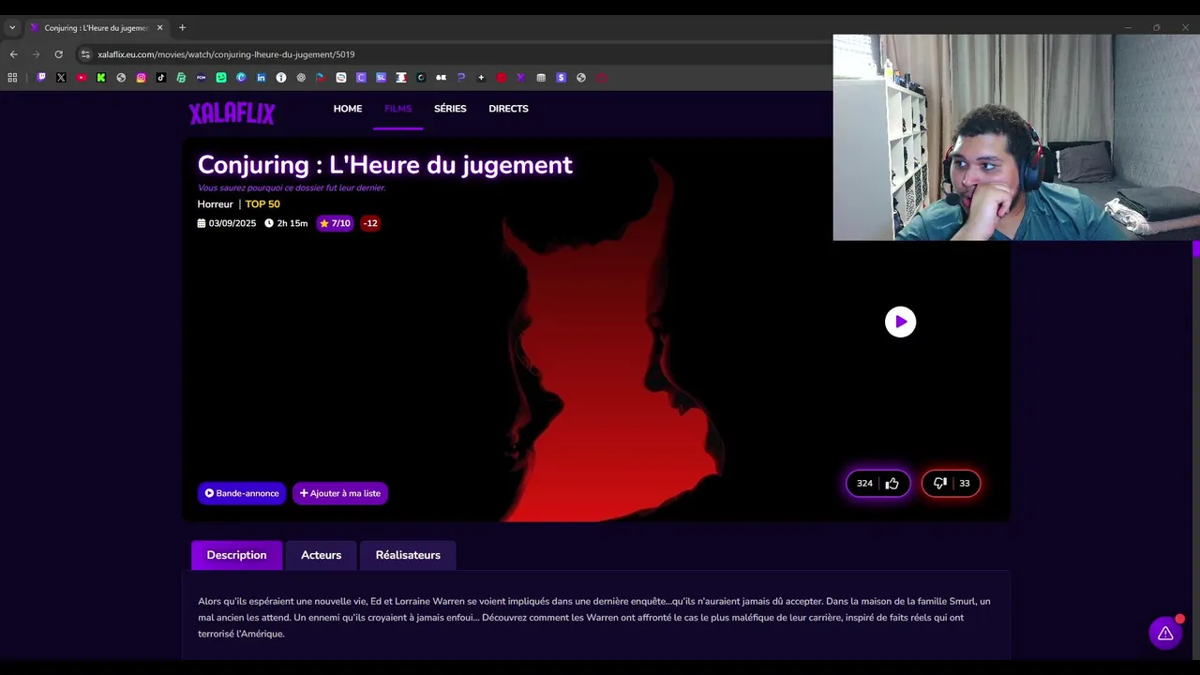Switch to the Acteurs tab
1200x675 pixels.
point(321,555)
